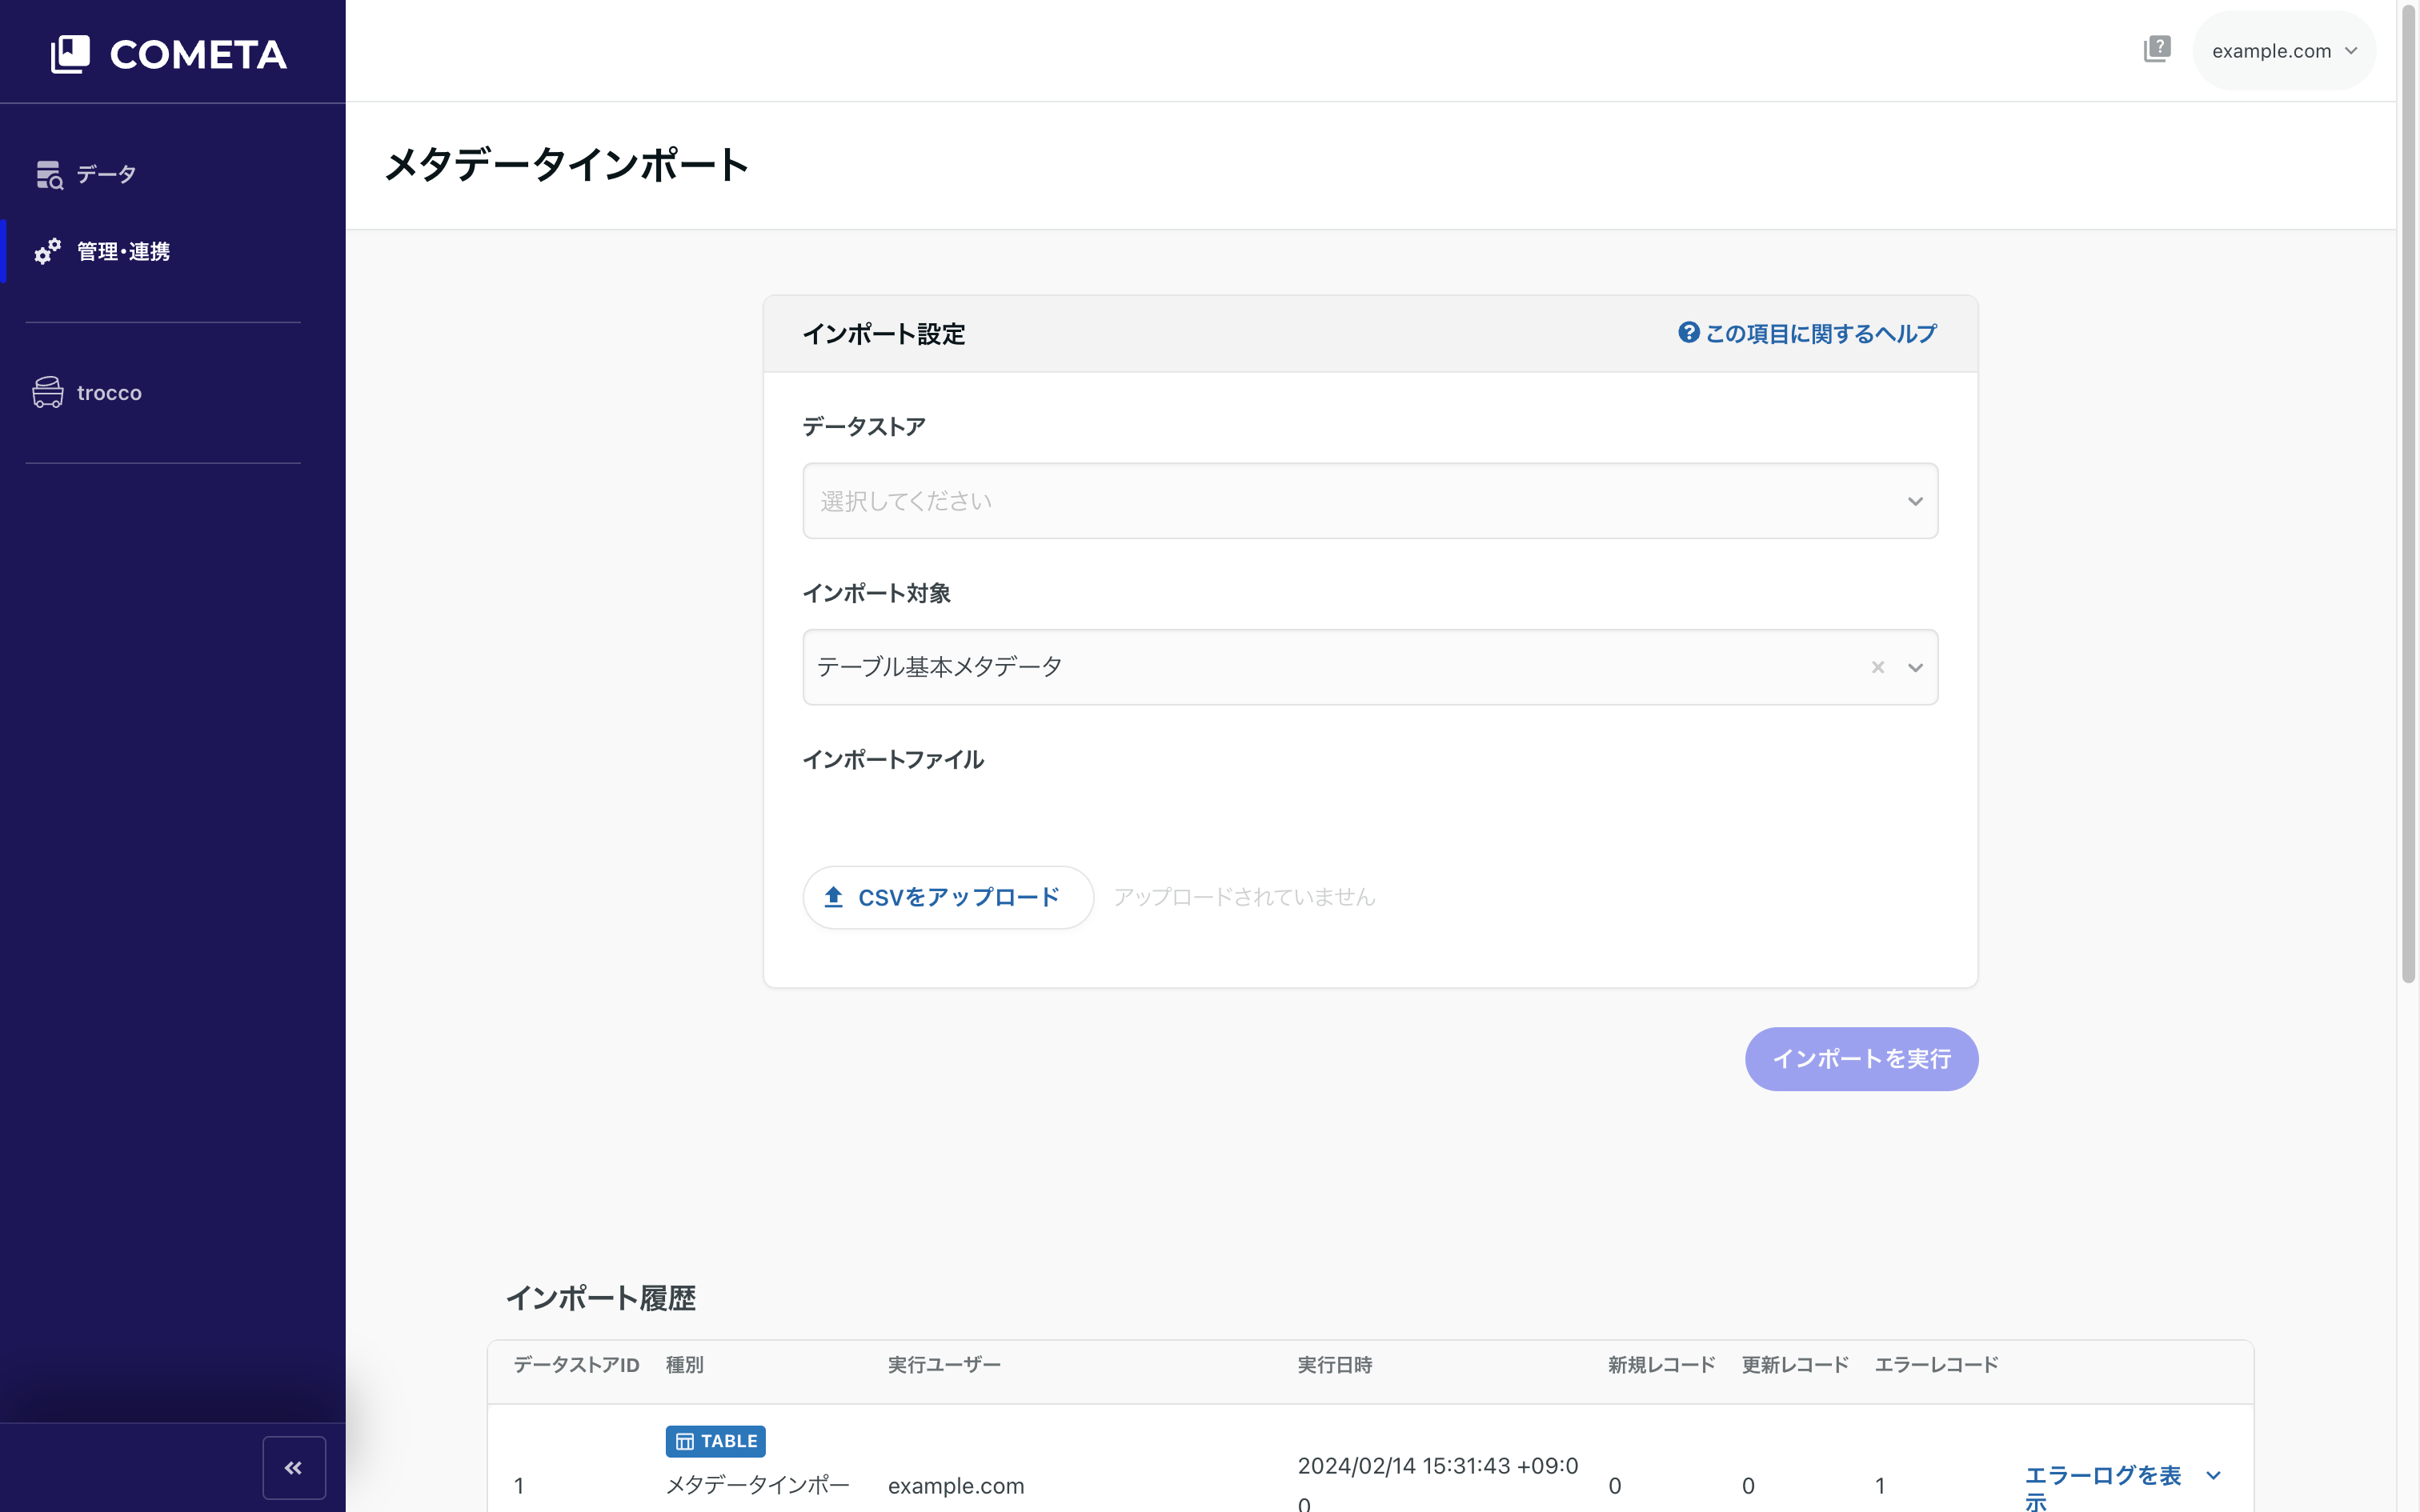Screen dimensions: 2420x1512
Task: Collapse the sidebar with double-chevron button
Action: [x=294, y=1467]
